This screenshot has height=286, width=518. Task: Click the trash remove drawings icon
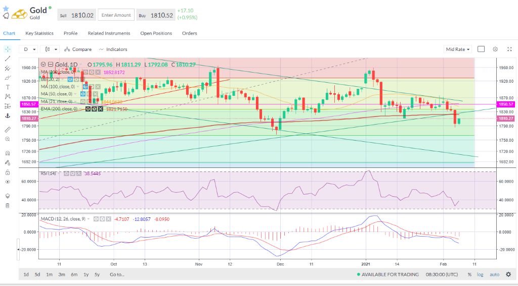[8, 206]
